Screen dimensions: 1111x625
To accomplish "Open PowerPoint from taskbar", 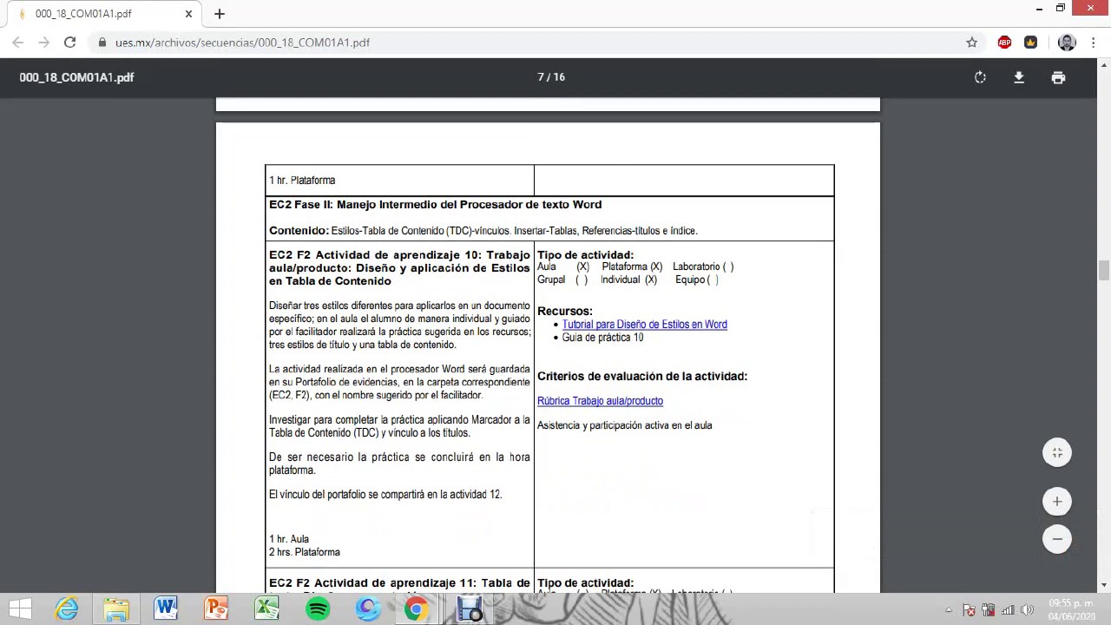I will click(x=216, y=609).
